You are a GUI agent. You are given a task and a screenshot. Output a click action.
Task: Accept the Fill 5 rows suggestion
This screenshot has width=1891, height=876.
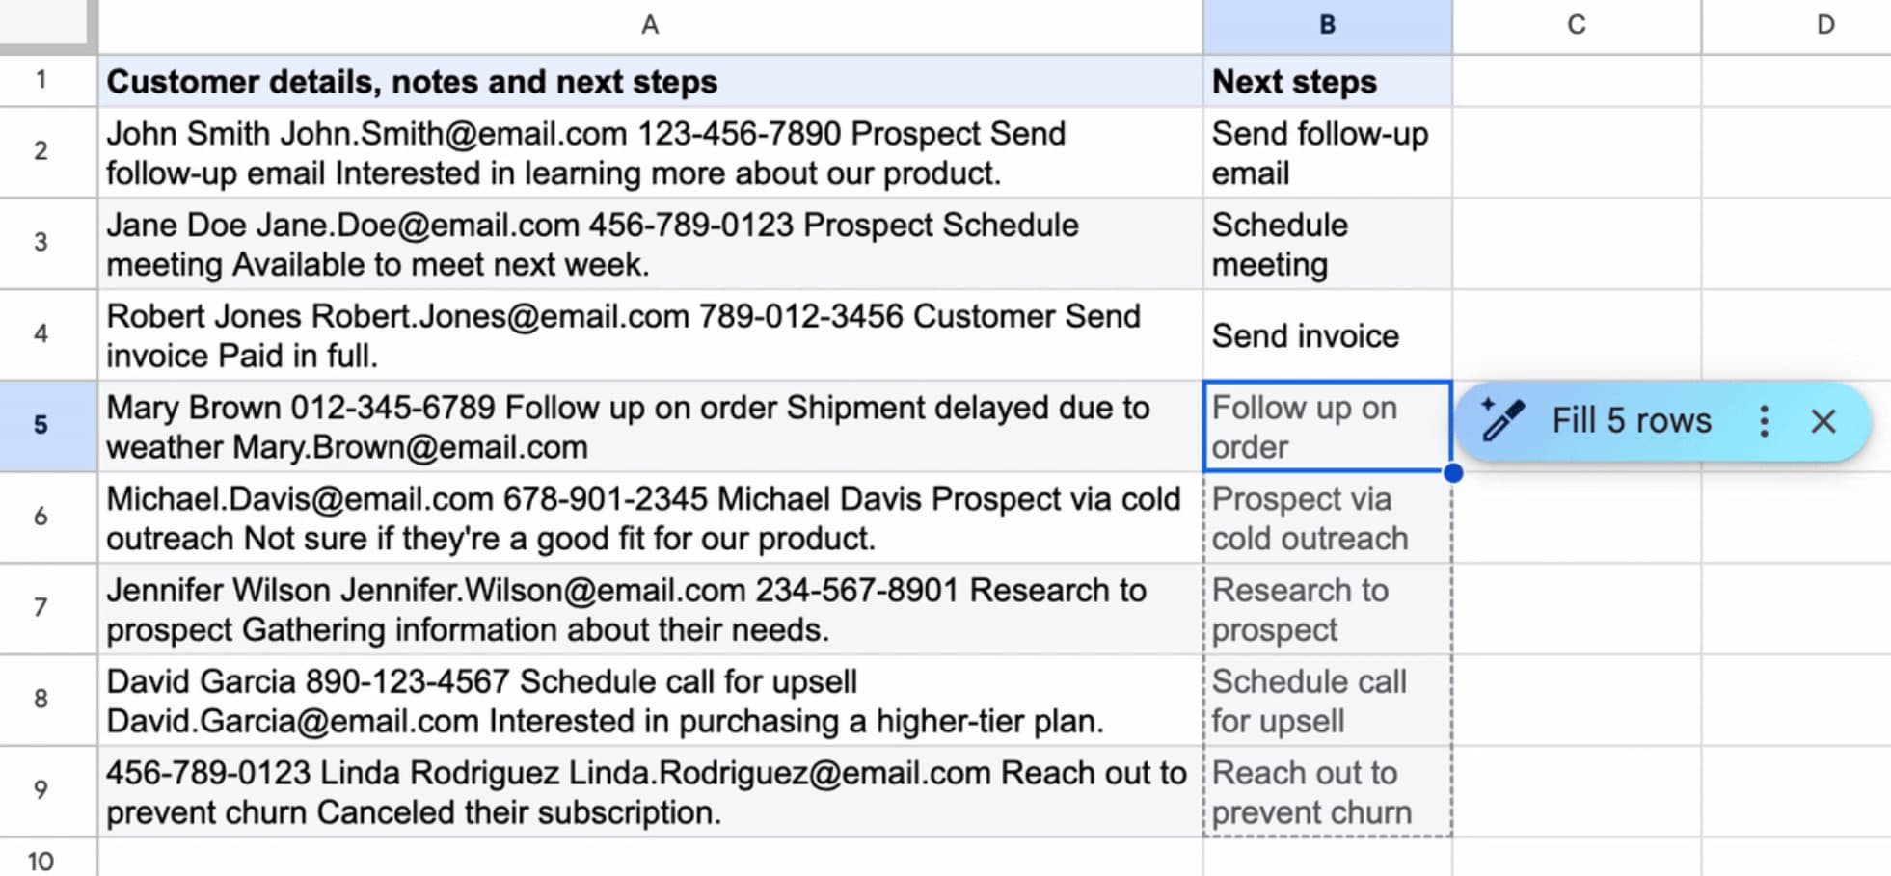(x=1631, y=421)
